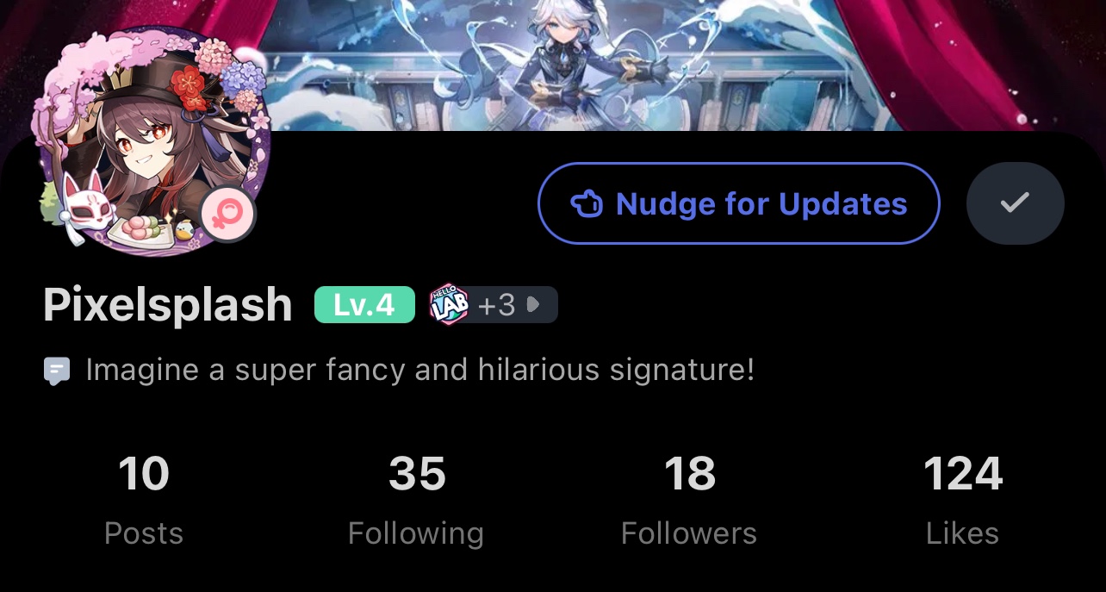This screenshot has width=1106, height=592.
Task: Open the green Lv.4 level badge
Action: tap(364, 305)
